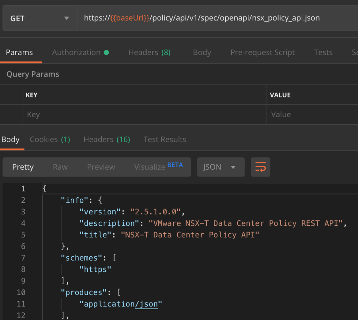Open the request Headers (8) tab

coord(149,52)
